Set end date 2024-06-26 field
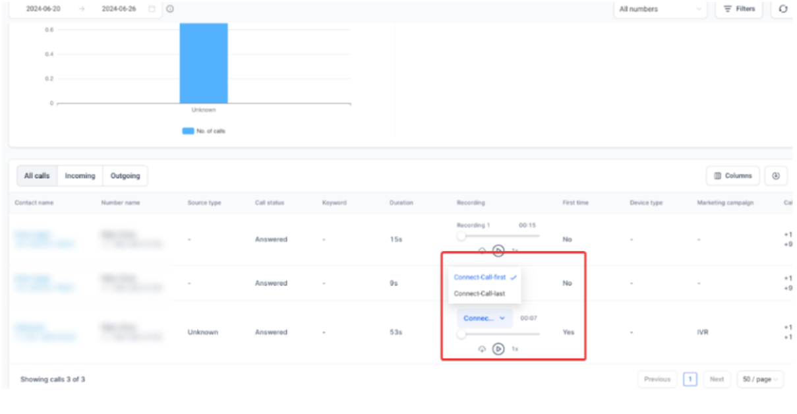 pyautogui.click(x=120, y=9)
